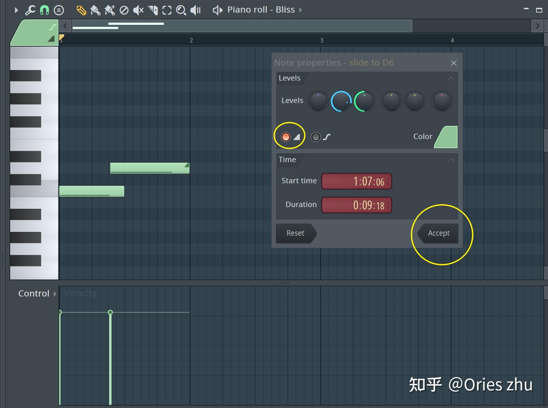This screenshot has height=408, width=548.
Task: Select the Delete tool
Action: (124, 11)
